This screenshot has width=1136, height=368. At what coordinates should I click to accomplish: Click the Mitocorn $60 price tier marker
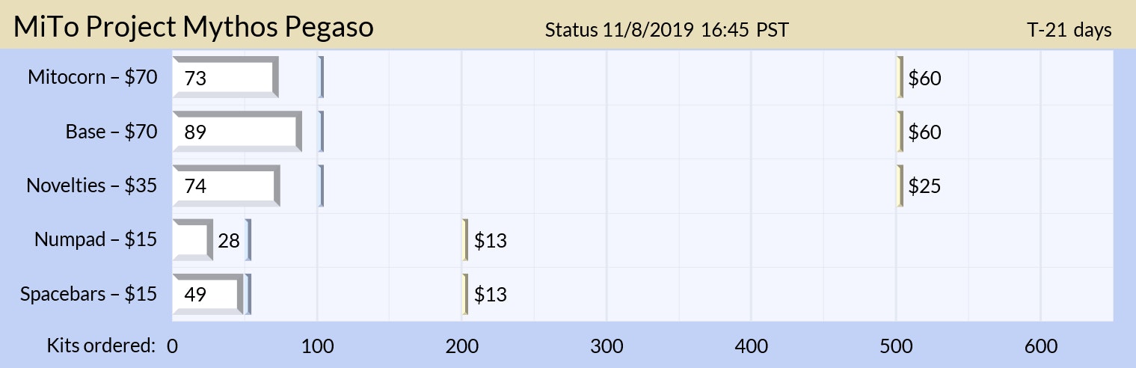point(924,78)
